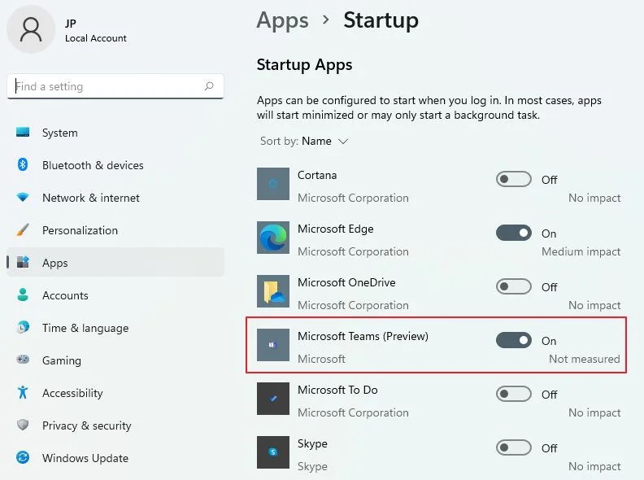Open System settings
The height and width of the screenshot is (480, 644).
click(x=115, y=133)
